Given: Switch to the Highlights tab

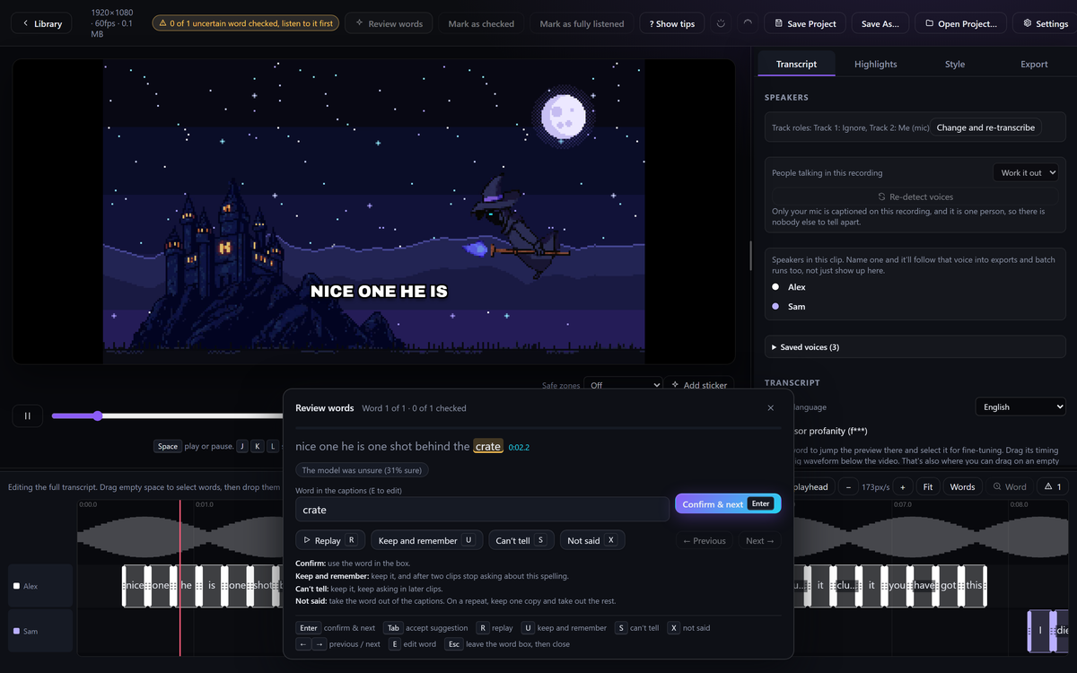Looking at the screenshot, I should click(x=875, y=64).
